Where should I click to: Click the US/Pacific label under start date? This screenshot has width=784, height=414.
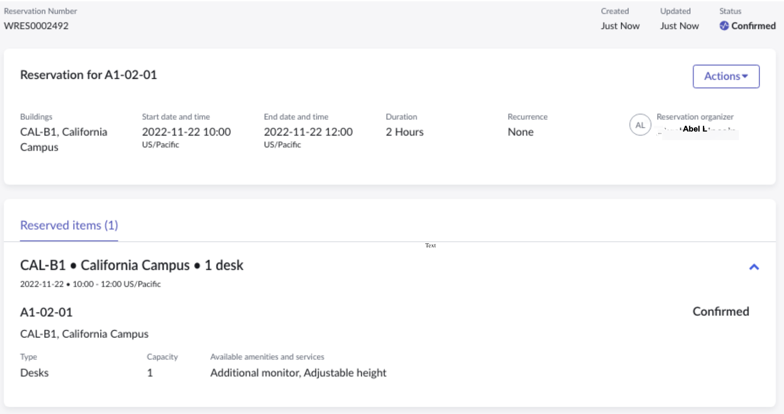[161, 145]
